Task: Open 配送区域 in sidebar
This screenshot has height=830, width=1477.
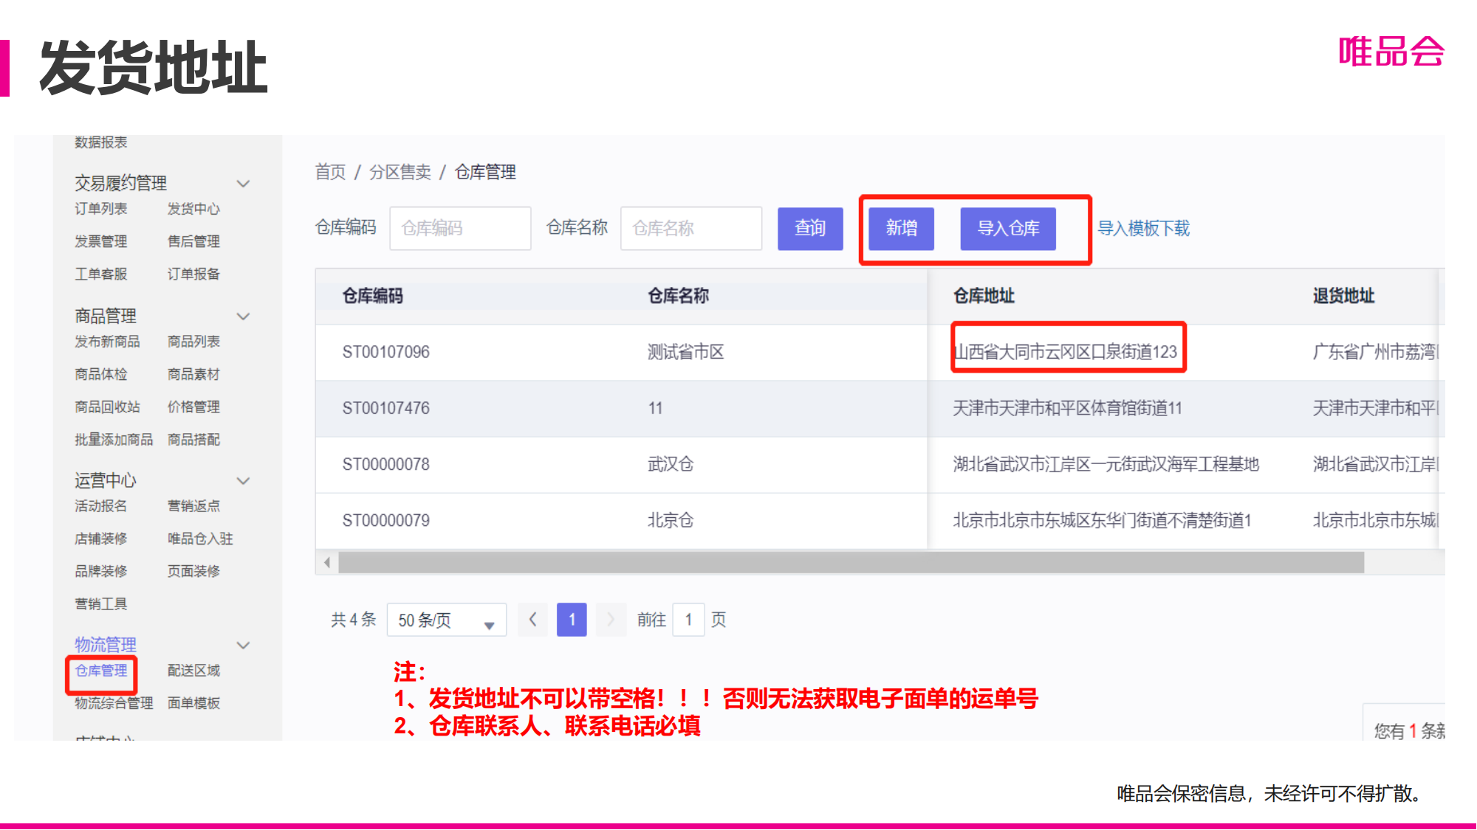Action: tap(193, 671)
